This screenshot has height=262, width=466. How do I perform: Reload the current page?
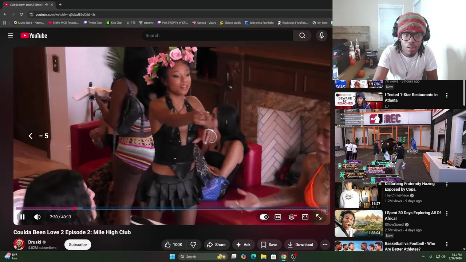pos(21,14)
